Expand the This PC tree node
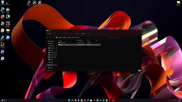182x102 pixels. (47, 65)
